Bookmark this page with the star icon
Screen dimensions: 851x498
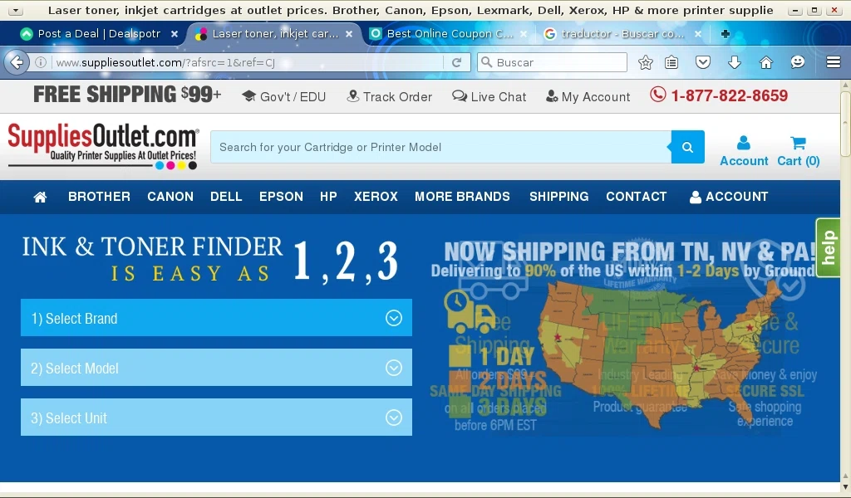point(645,62)
